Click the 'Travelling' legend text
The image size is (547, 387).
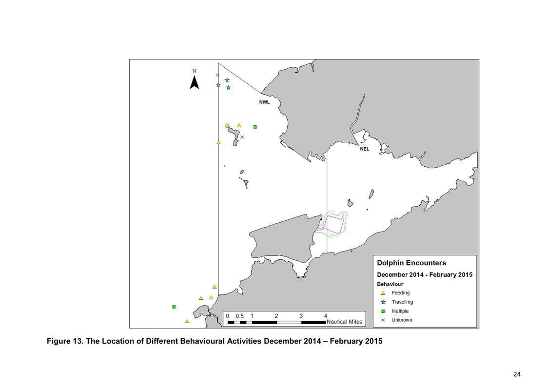point(402,302)
